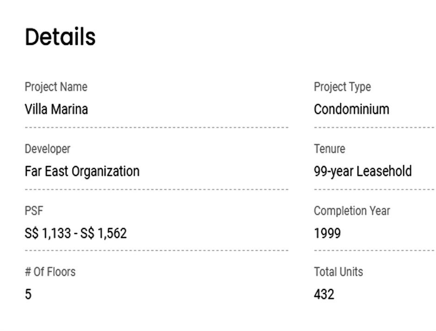Select the 432 total units value
The image size is (436, 331).
pos(324,294)
